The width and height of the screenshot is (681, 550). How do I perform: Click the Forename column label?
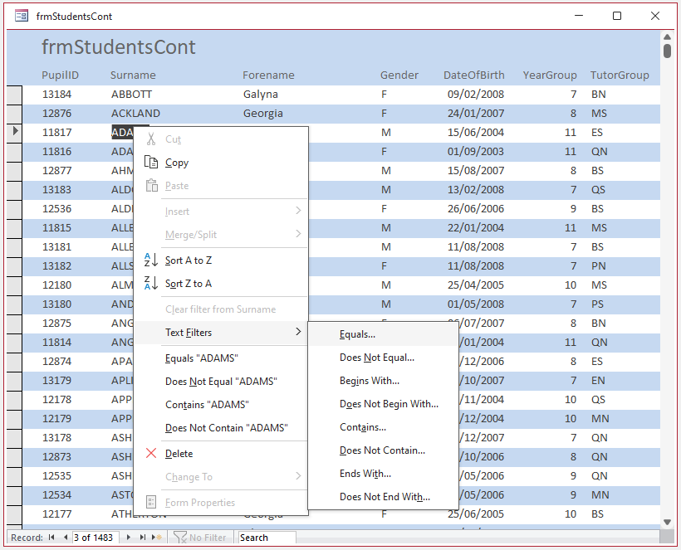tap(268, 75)
